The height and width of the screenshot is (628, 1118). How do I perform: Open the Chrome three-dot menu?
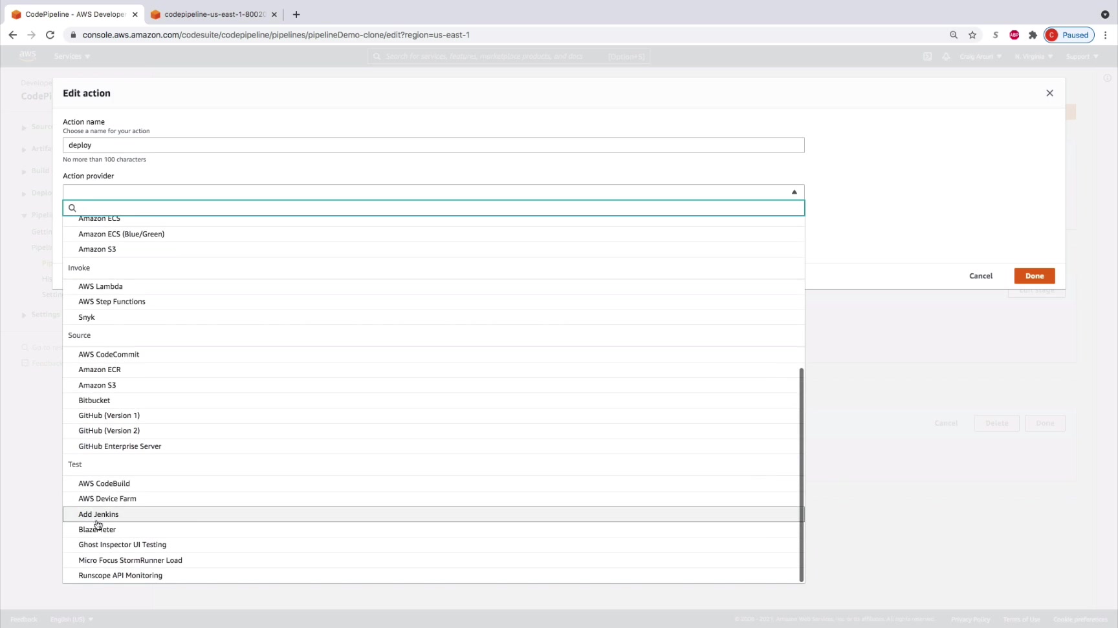[1106, 35]
